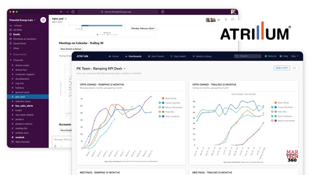Open Help in the Atrium navbar
Screen dimensions: 311x175
284,56
